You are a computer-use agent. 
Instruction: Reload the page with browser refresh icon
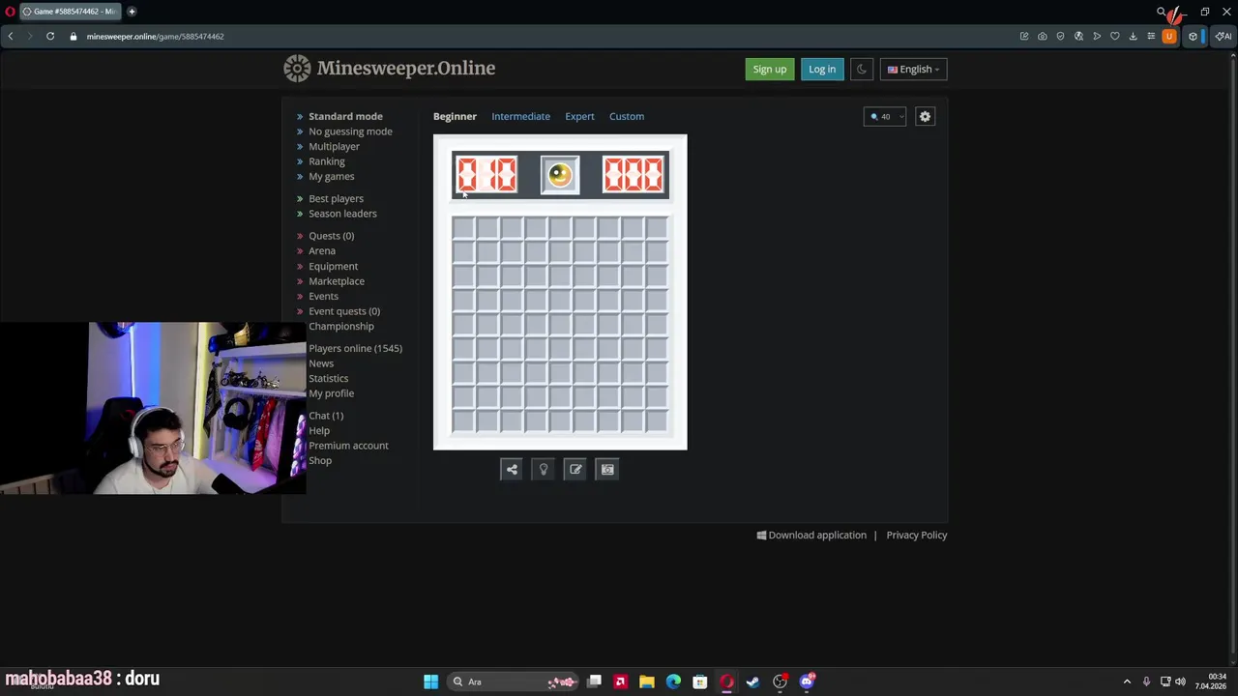50,36
